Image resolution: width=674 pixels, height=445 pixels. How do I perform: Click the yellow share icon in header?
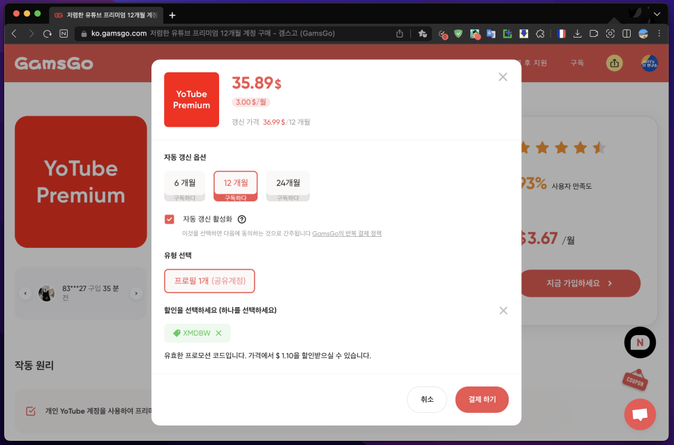pyautogui.click(x=614, y=63)
